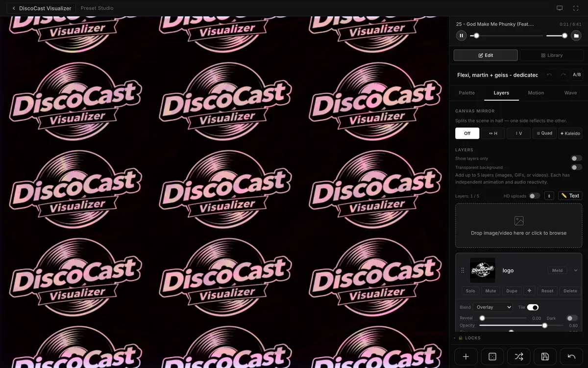588x368 pixels.
Task: Click the layer sort arrows button
Action: [549, 196]
